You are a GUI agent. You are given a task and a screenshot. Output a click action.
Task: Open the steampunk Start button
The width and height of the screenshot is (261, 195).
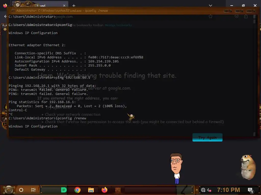[x=9, y=190]
